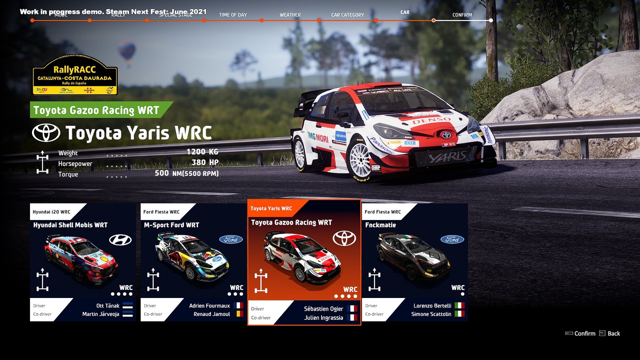Viewport: 640px width, 360px height.
Task: Click the Toyota Yaris WRC title
Action: click(139, 133)
